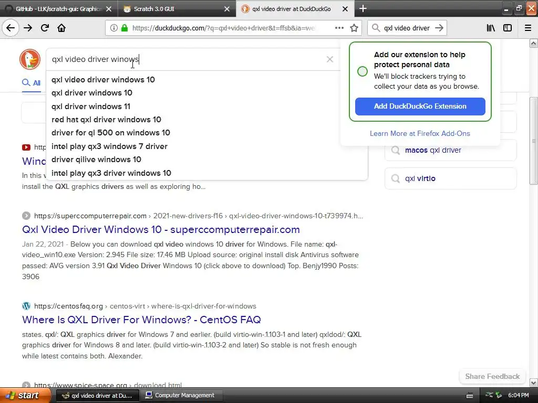Click the Share Feedback button
The height and width of the screenshot is (403, 538).
492,377
